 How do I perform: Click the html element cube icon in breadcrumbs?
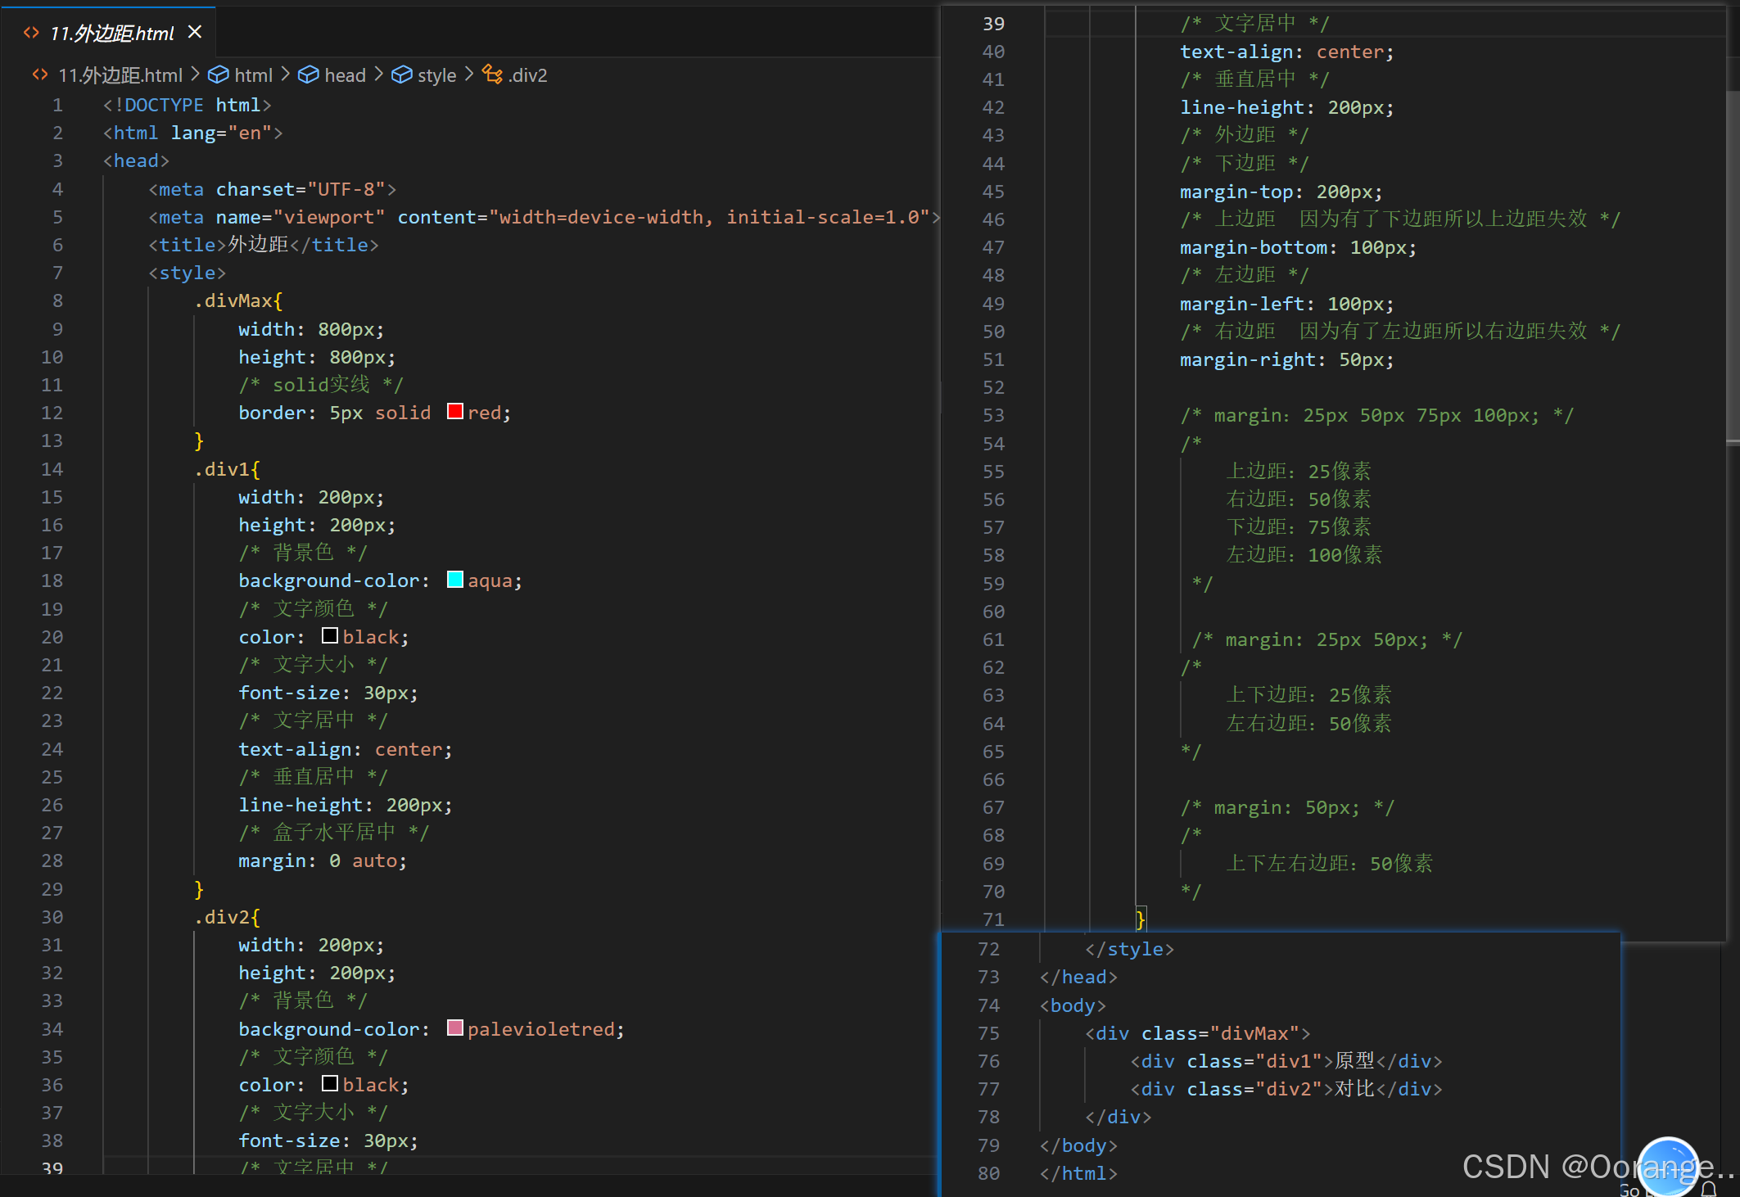(218, 75)
